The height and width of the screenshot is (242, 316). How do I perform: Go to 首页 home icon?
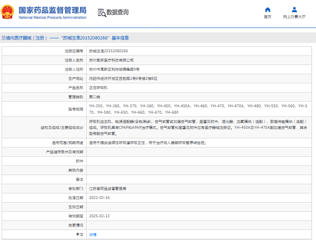(x=267, y=10)
